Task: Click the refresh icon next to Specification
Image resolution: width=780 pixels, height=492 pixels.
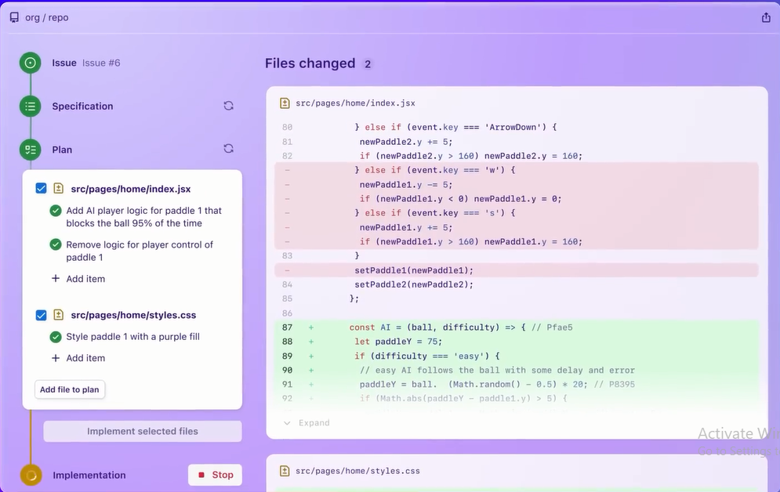Action: click(228, 105)
